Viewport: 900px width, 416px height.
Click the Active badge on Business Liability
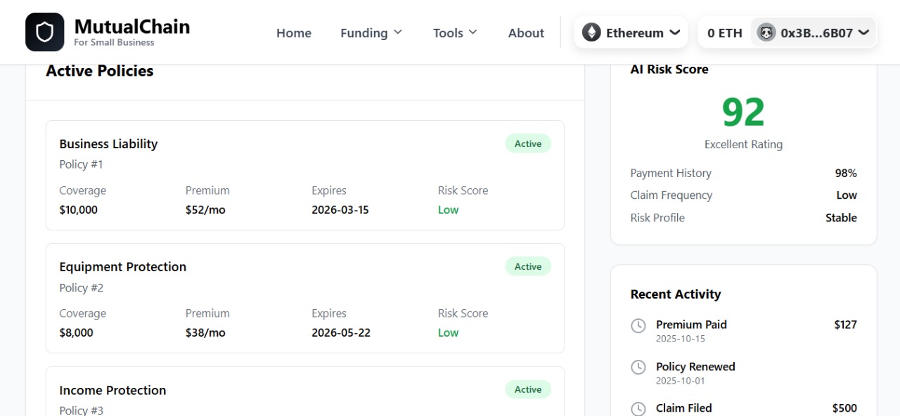click(x=528, y=144)
